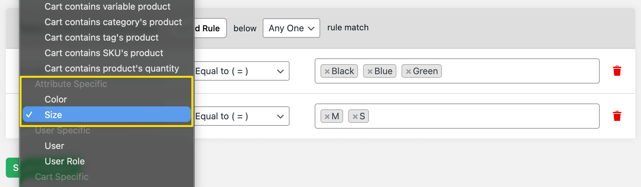
Task: Delete the size rule row via trash icon
Action: pos(617,116)
